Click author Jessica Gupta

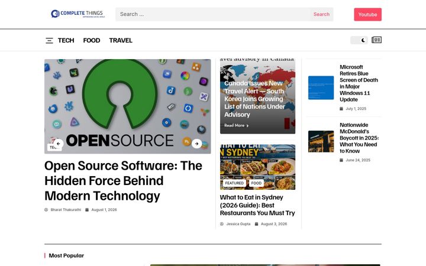point(238,224)
